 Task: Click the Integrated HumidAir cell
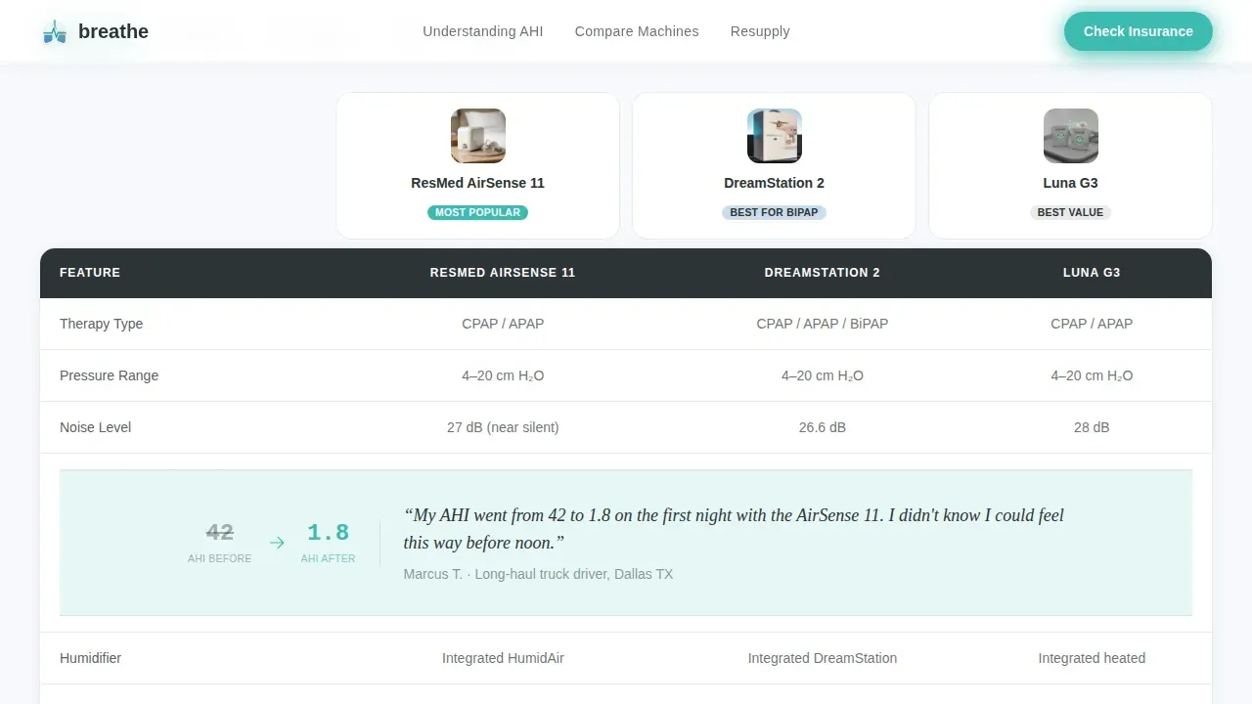pos(503,658)
